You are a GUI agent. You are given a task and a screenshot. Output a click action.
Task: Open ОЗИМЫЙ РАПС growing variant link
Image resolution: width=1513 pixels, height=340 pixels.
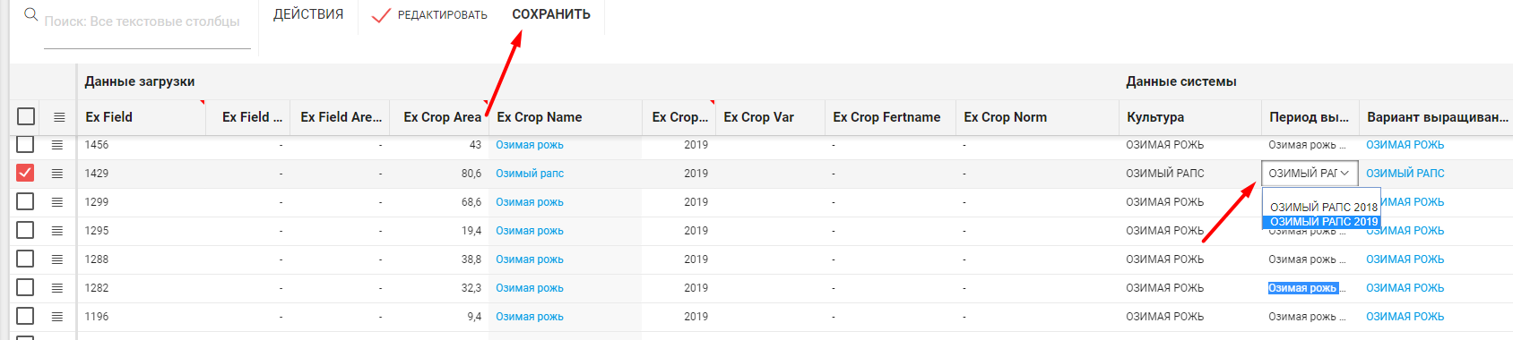click(1405, 174)
